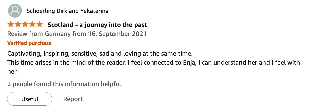
Task: Click the fifth (last) rating star
Action: (x=40, y=25)
